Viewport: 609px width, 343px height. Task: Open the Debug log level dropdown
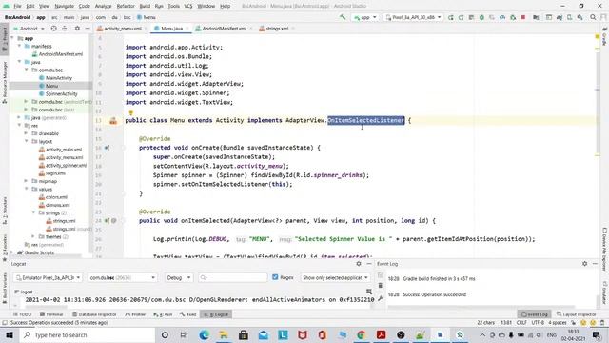point(178,277)
